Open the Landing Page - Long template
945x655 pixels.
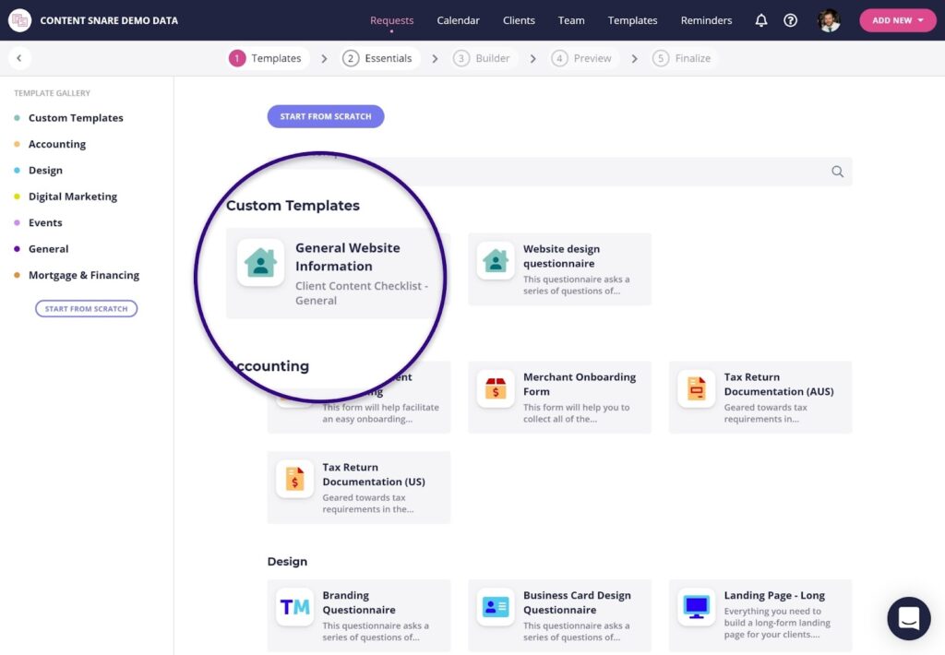point(760,615)
